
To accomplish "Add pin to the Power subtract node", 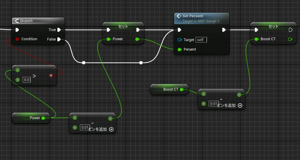I will click(x=111, y=129).
